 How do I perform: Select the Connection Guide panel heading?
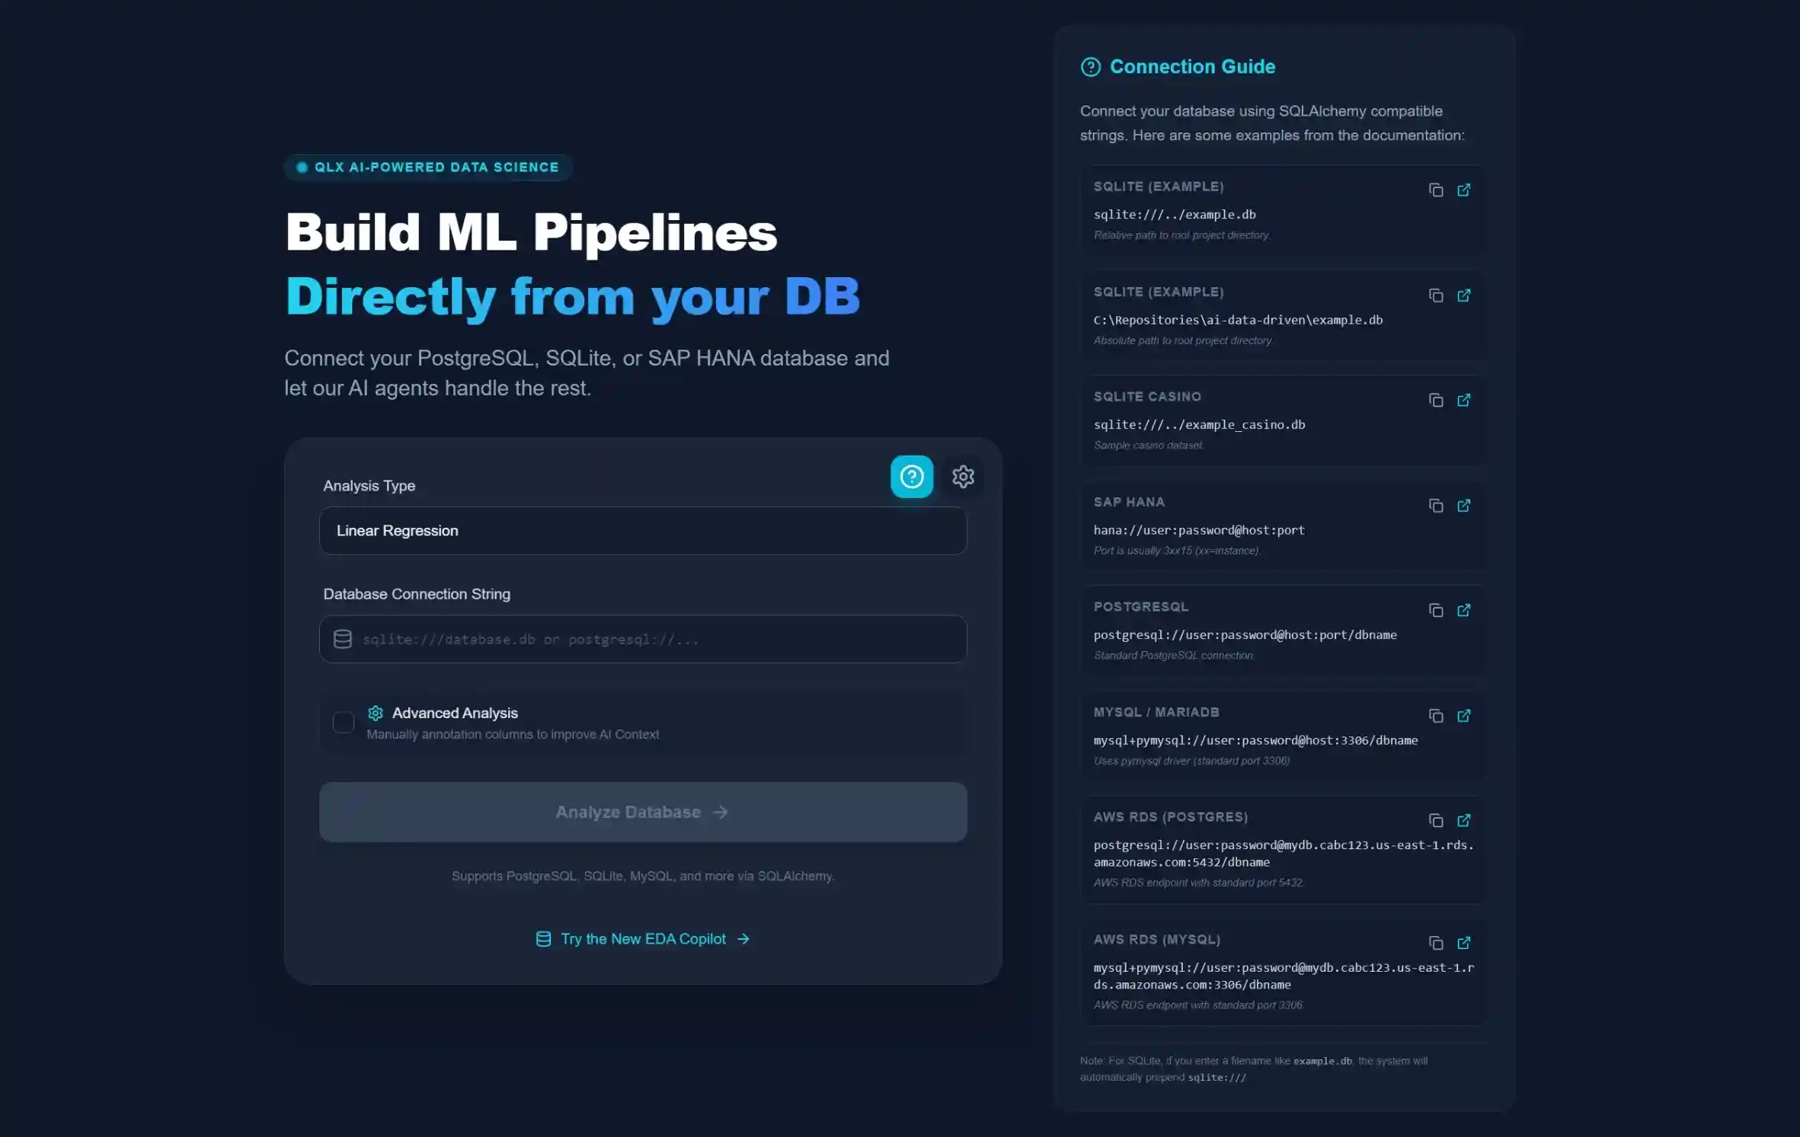[1191, 67]
